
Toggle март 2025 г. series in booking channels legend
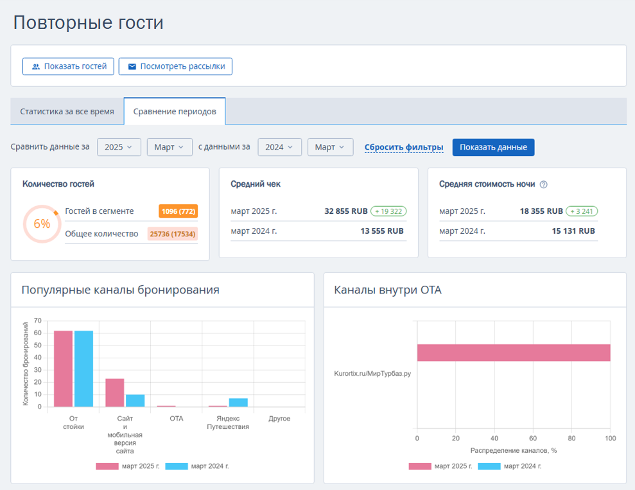point(128,466)
